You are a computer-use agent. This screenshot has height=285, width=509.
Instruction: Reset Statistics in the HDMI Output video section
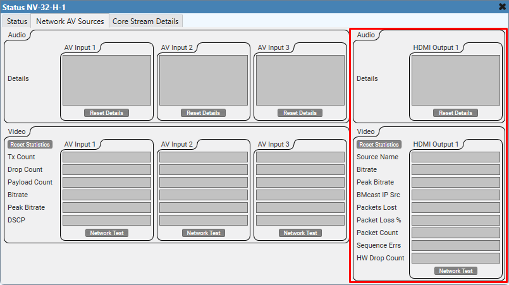(x=379, y=145)
